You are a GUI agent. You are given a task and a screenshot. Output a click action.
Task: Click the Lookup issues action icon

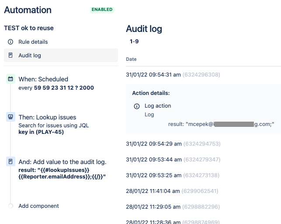(x=10, y=117)
